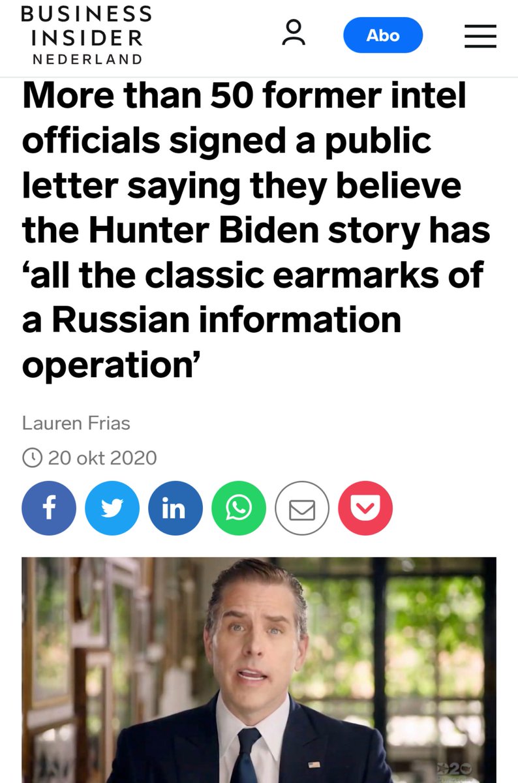The height and width of the screenshot is (783, 518).
Task: Click the article headline text
Action: pyautogui.click(x=256, y=230)
